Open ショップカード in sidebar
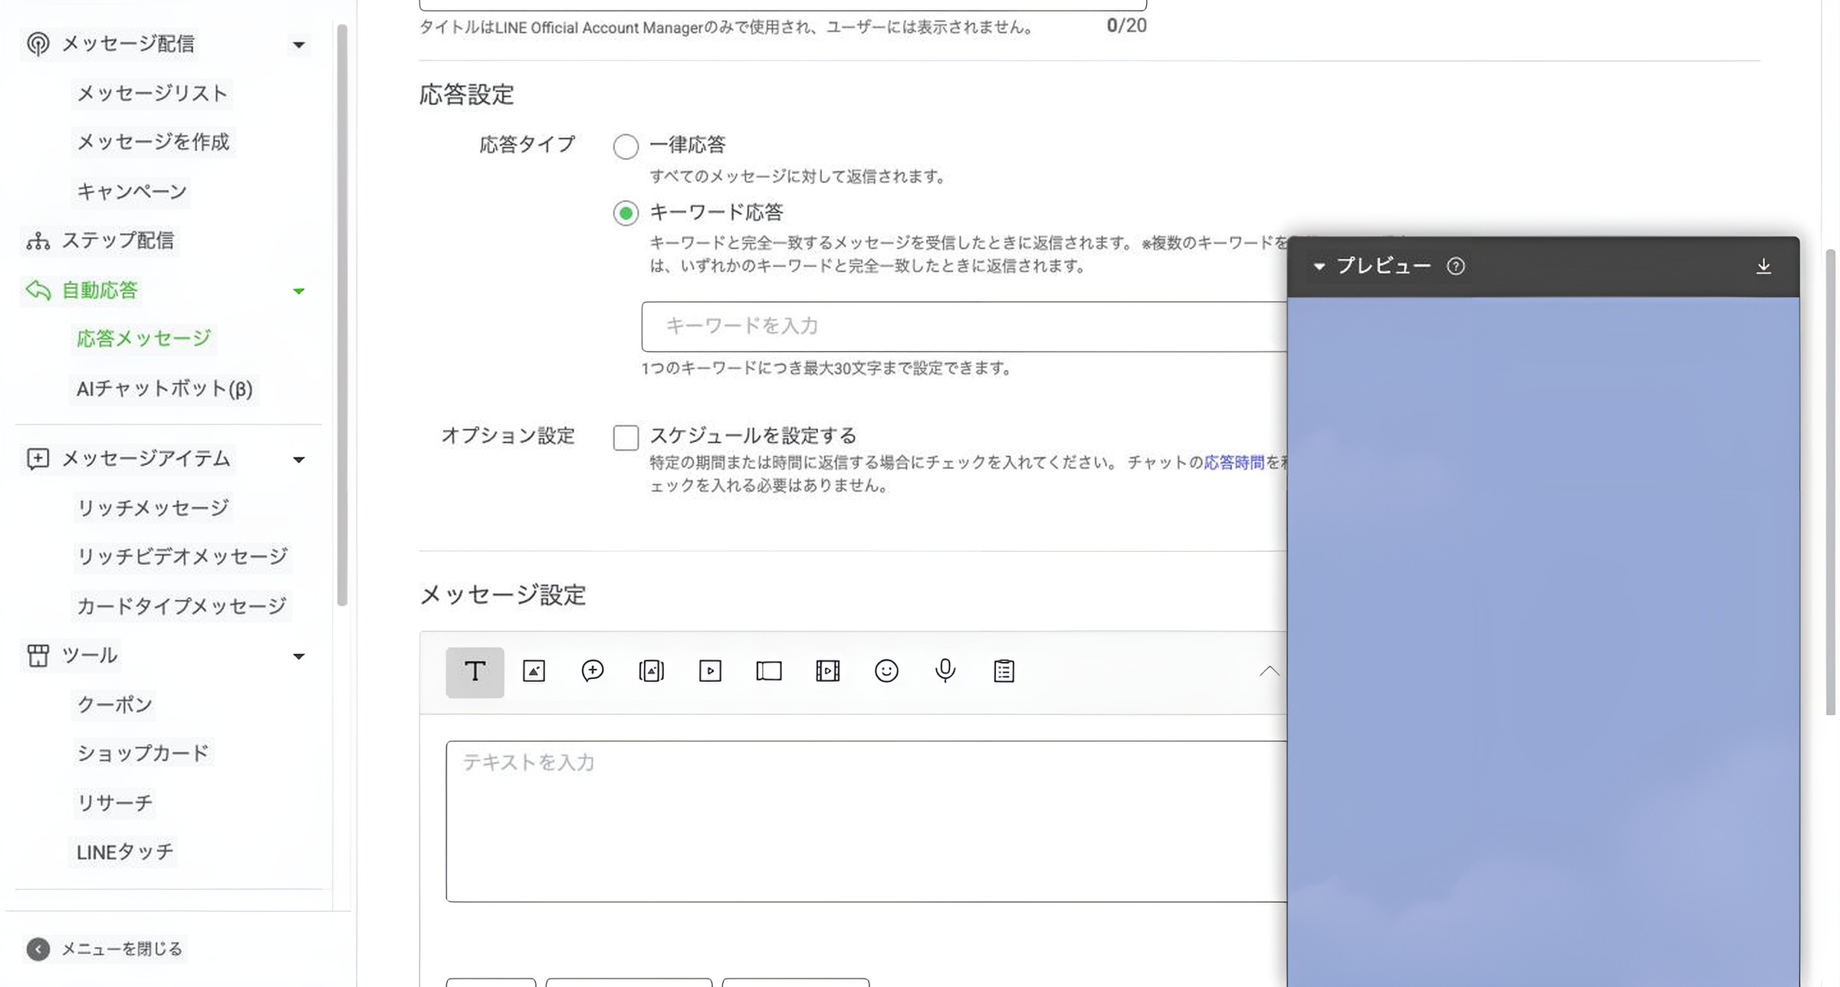The height and width of the screenshot is (987, 1840). pyautogui.click(x=143, y=753)
